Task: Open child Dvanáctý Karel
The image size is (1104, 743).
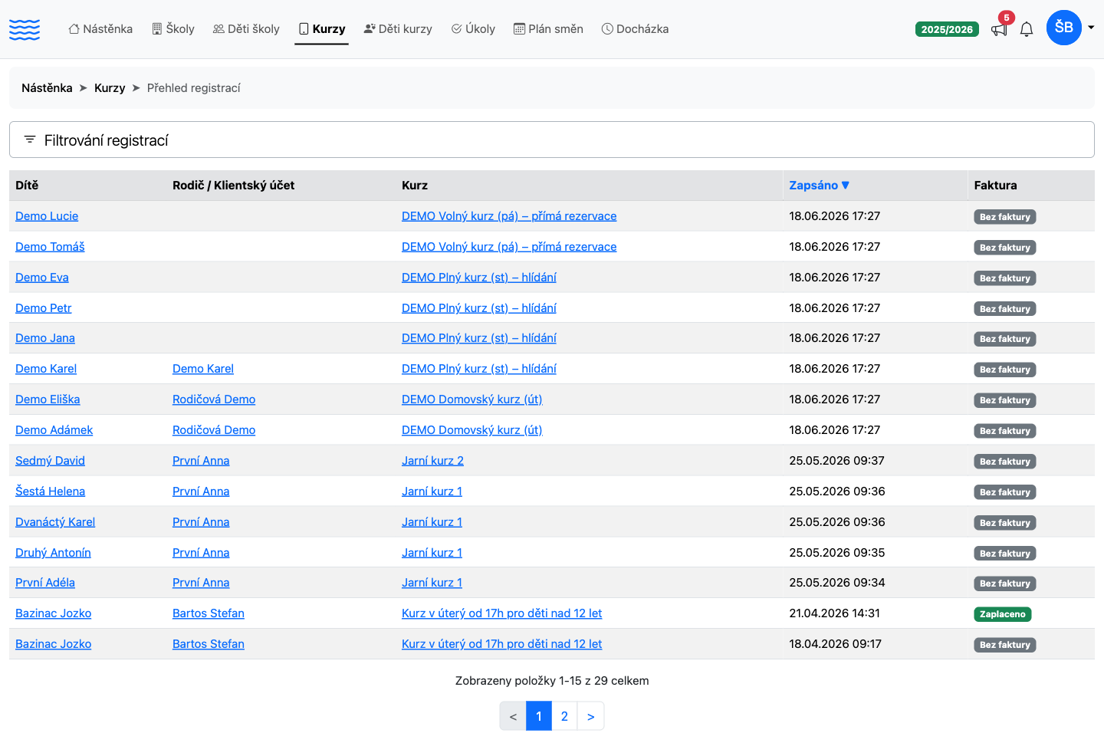Action: [55, 522]
